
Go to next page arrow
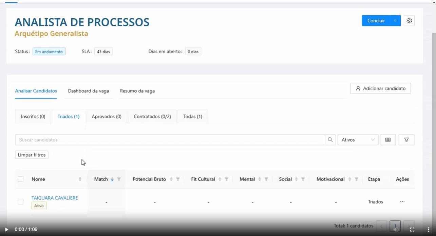(x=409, y=226)
